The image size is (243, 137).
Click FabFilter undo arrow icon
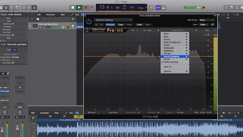coord(133,30)
